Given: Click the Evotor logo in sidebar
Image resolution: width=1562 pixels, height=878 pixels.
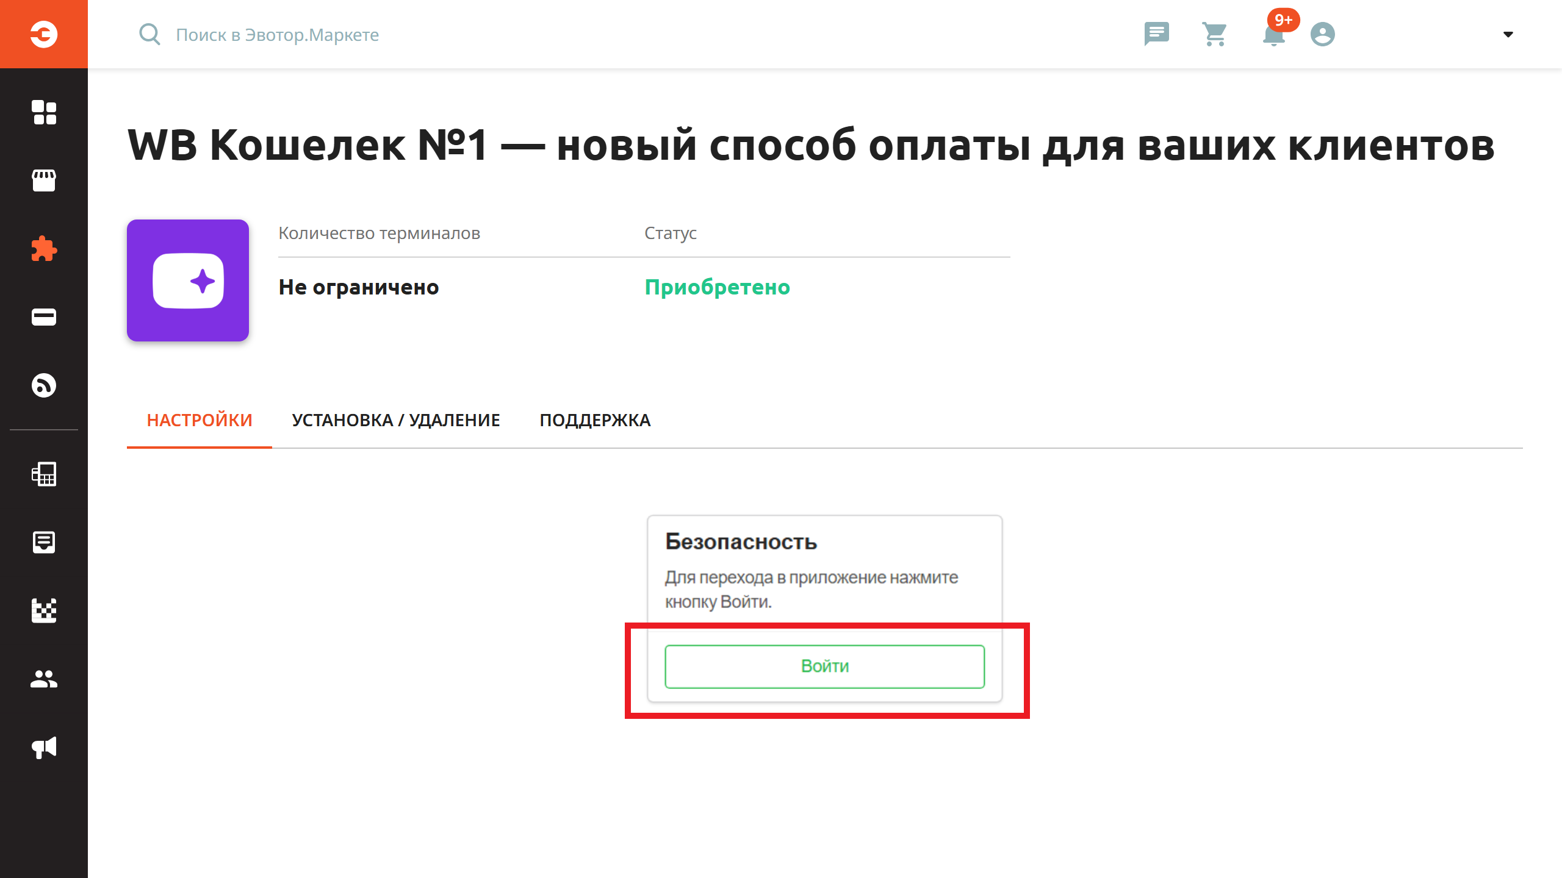Looking at the screenshot, I should click(x=44, y=34).
